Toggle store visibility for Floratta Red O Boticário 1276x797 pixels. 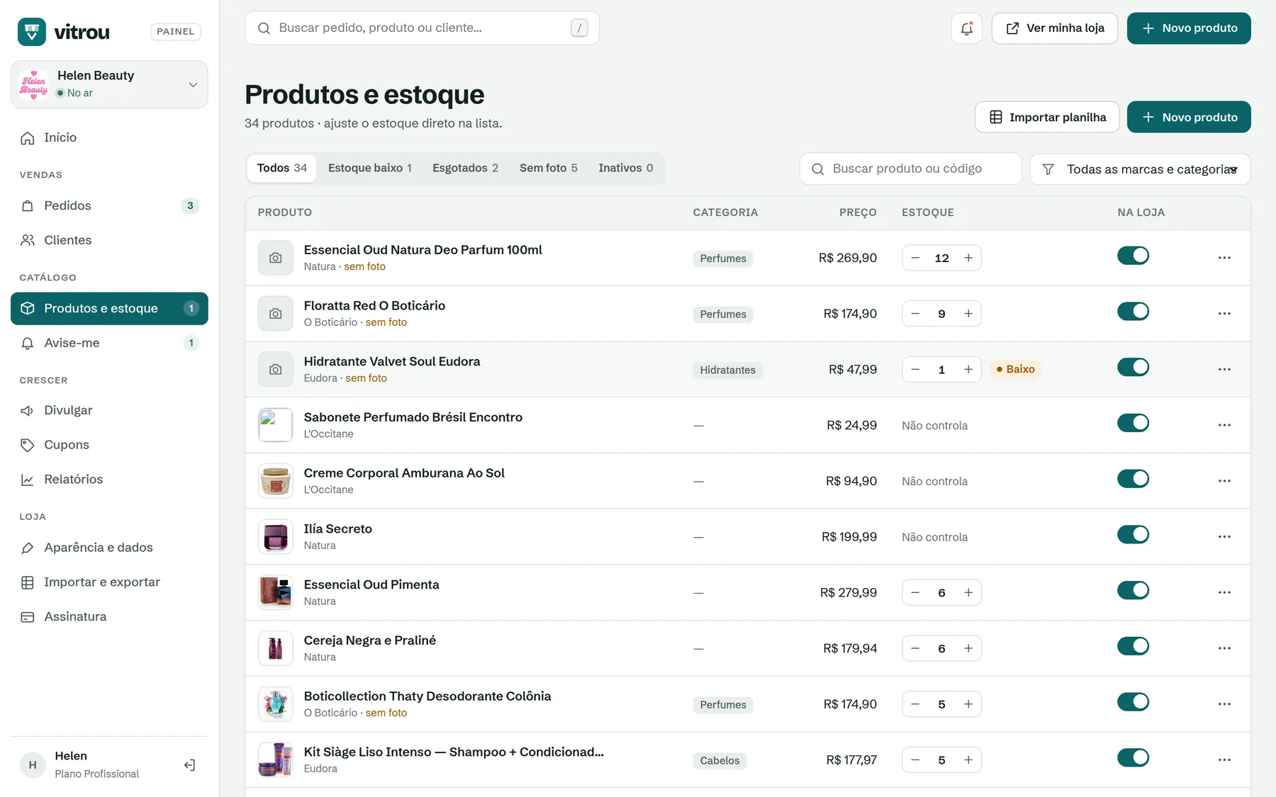click(1133, 312)
